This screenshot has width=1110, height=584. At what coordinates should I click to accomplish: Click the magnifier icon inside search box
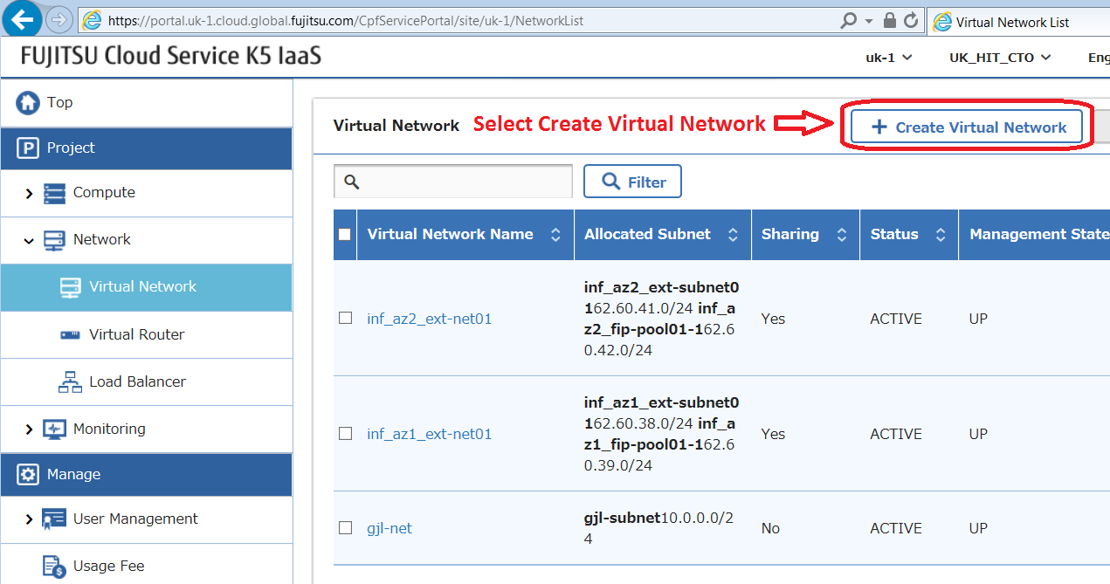[x=352, y=182]
